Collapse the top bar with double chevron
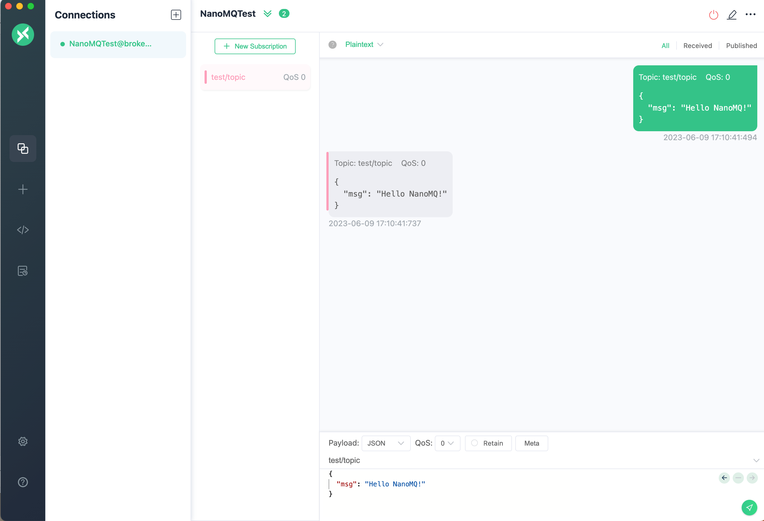This screenshot has width=764, height=521. pyautogui.click(x=268, y=14)
